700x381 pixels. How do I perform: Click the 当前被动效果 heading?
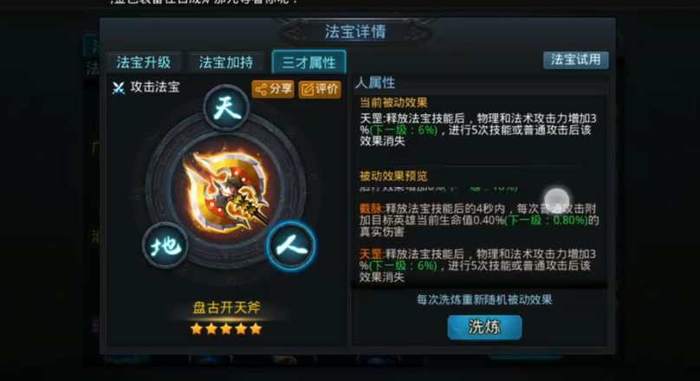(393, 103)
